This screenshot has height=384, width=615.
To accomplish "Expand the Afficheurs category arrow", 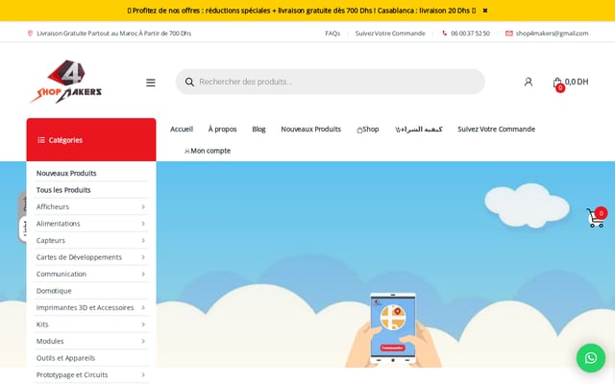I will (x=143, y=207).
